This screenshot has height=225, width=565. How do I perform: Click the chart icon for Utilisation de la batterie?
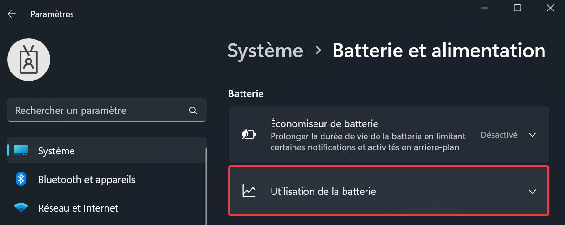click(249, 191)
